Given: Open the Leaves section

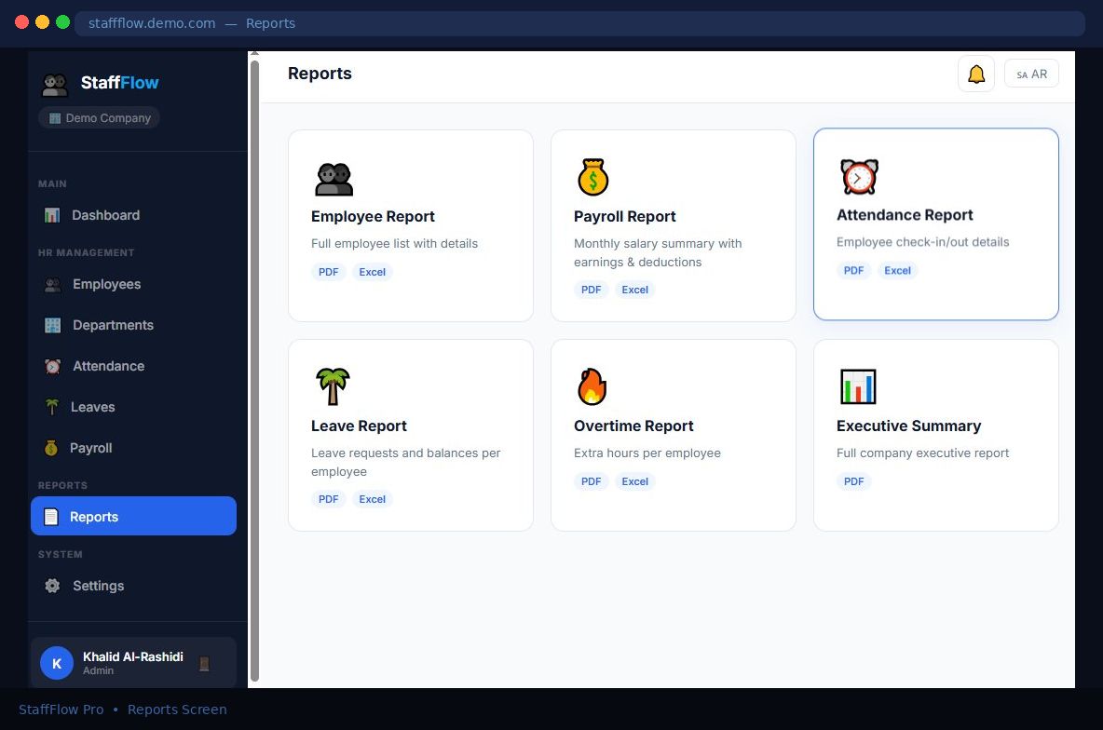Looking at the screenshot, I should point(133,407).
